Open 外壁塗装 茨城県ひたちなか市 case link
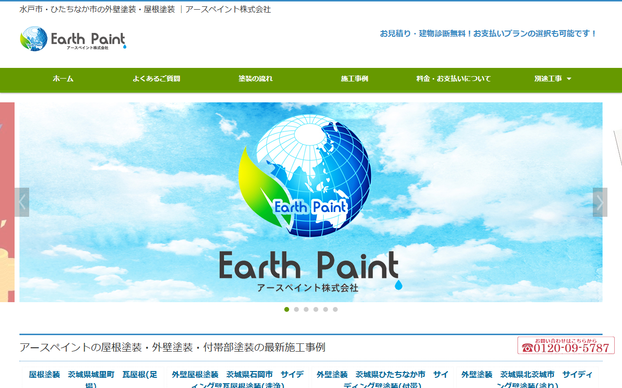622x388 pixels. tap(382, 379)
